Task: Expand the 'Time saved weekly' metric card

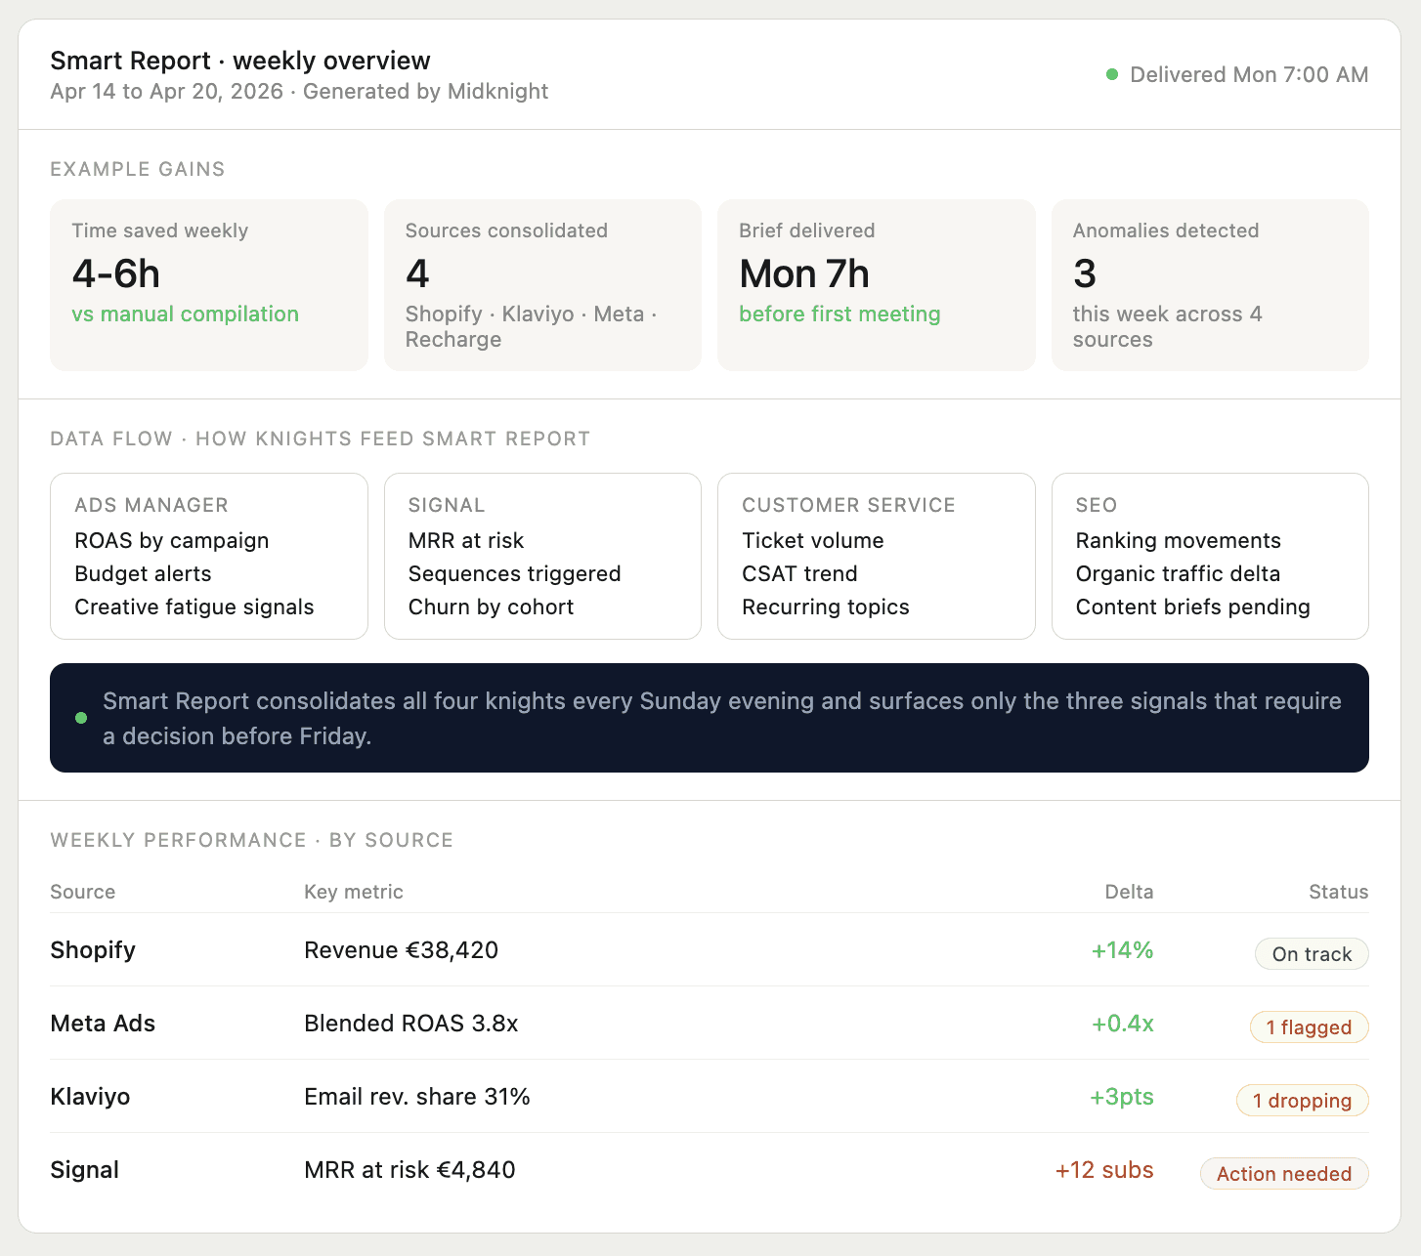Action: click(x=208, y=285)
